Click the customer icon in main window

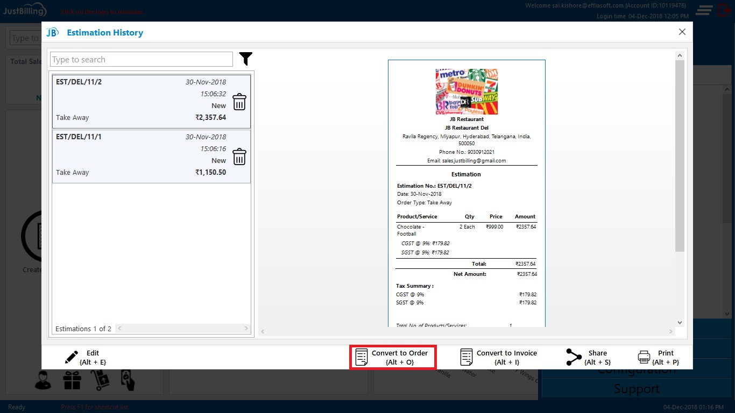click(x=44, y=381)
